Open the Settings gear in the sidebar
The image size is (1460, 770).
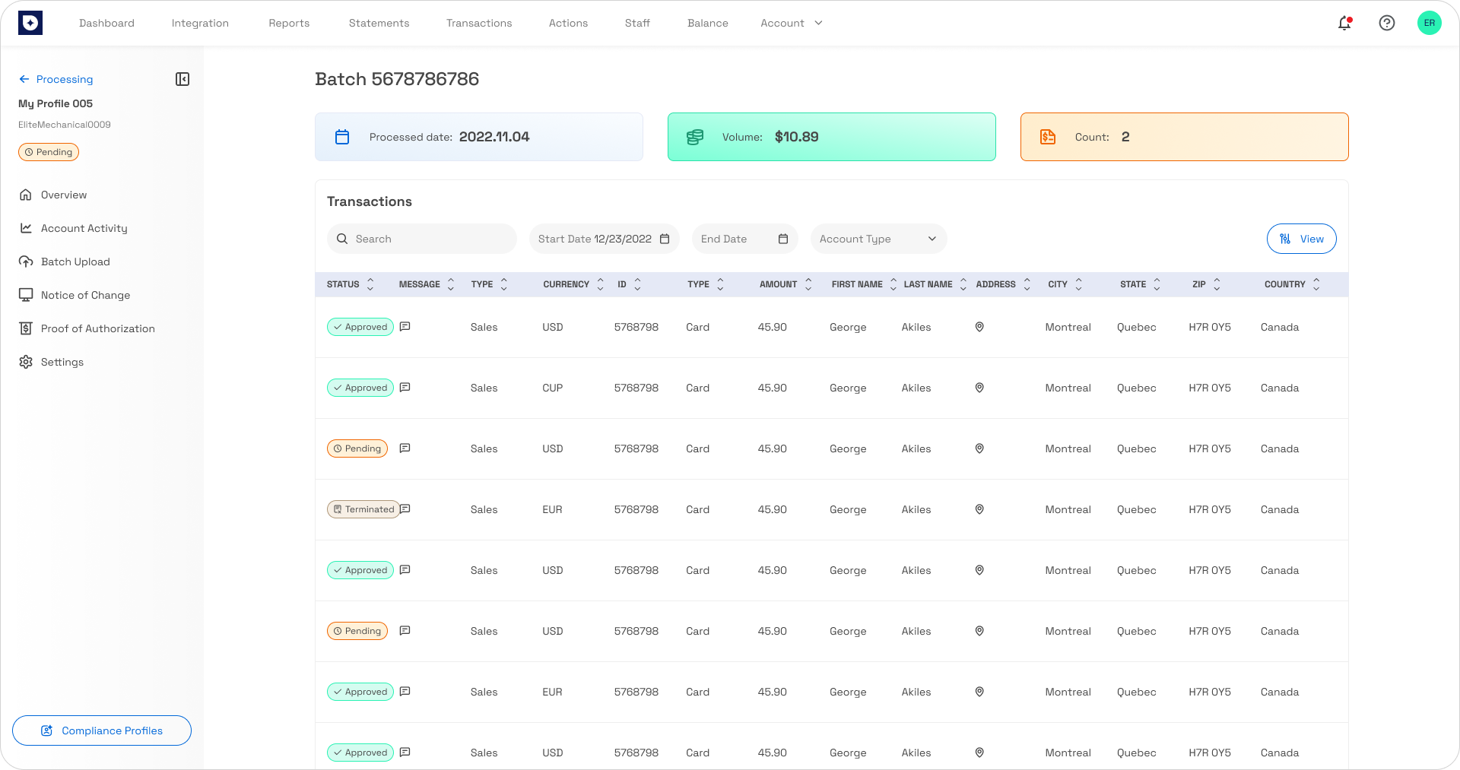pyautogui.click(x=25, y=362)
